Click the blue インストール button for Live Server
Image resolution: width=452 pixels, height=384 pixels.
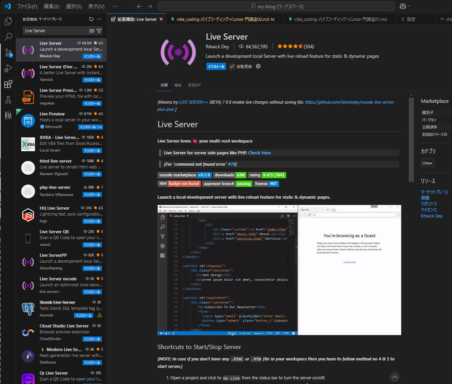click(216, 66)
